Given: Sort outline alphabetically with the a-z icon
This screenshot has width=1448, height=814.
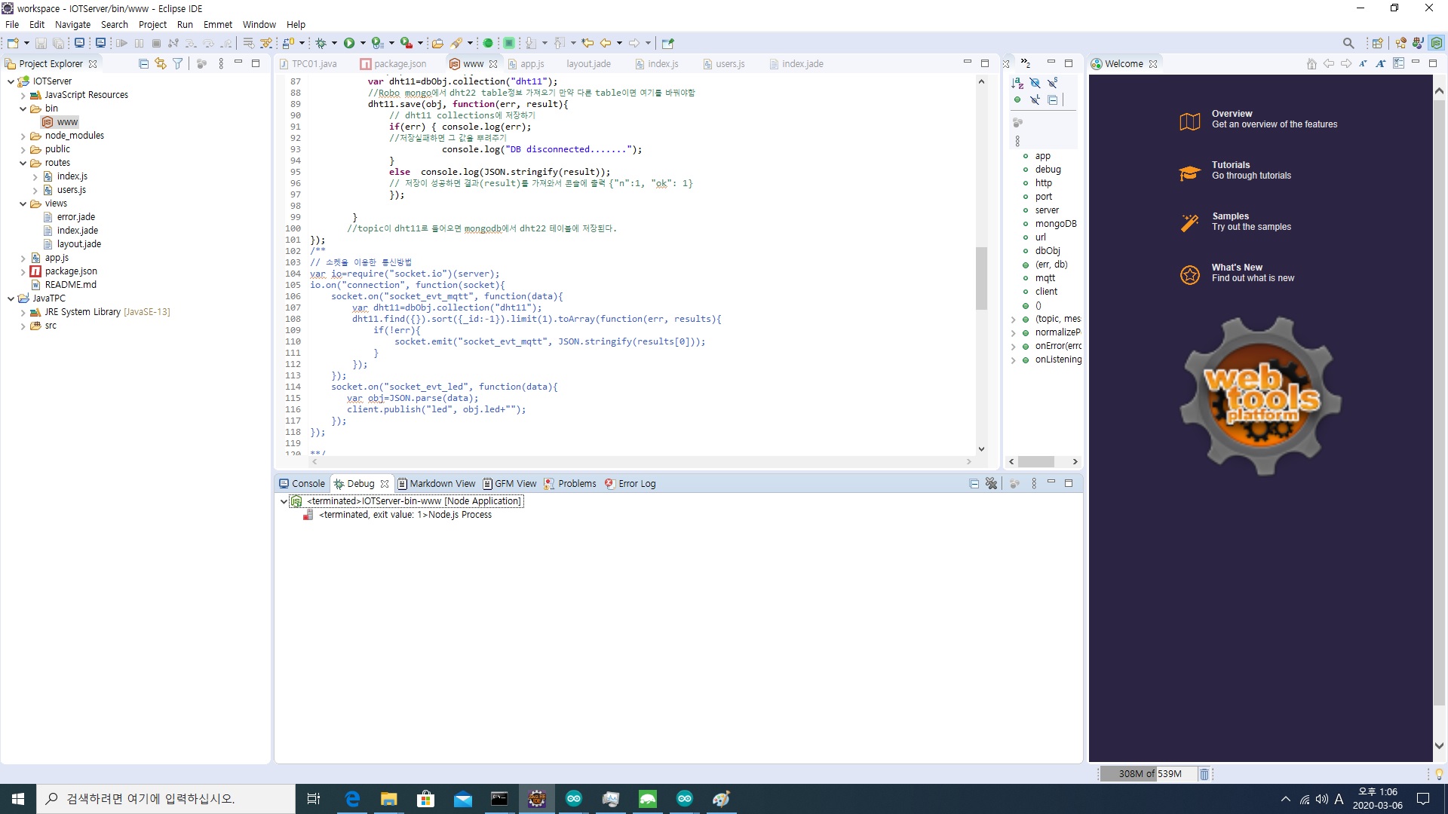Looking at the screenshot, I should point(1017,83).
